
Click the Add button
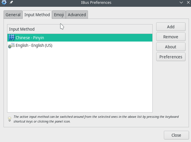click(x=171, y=27)
